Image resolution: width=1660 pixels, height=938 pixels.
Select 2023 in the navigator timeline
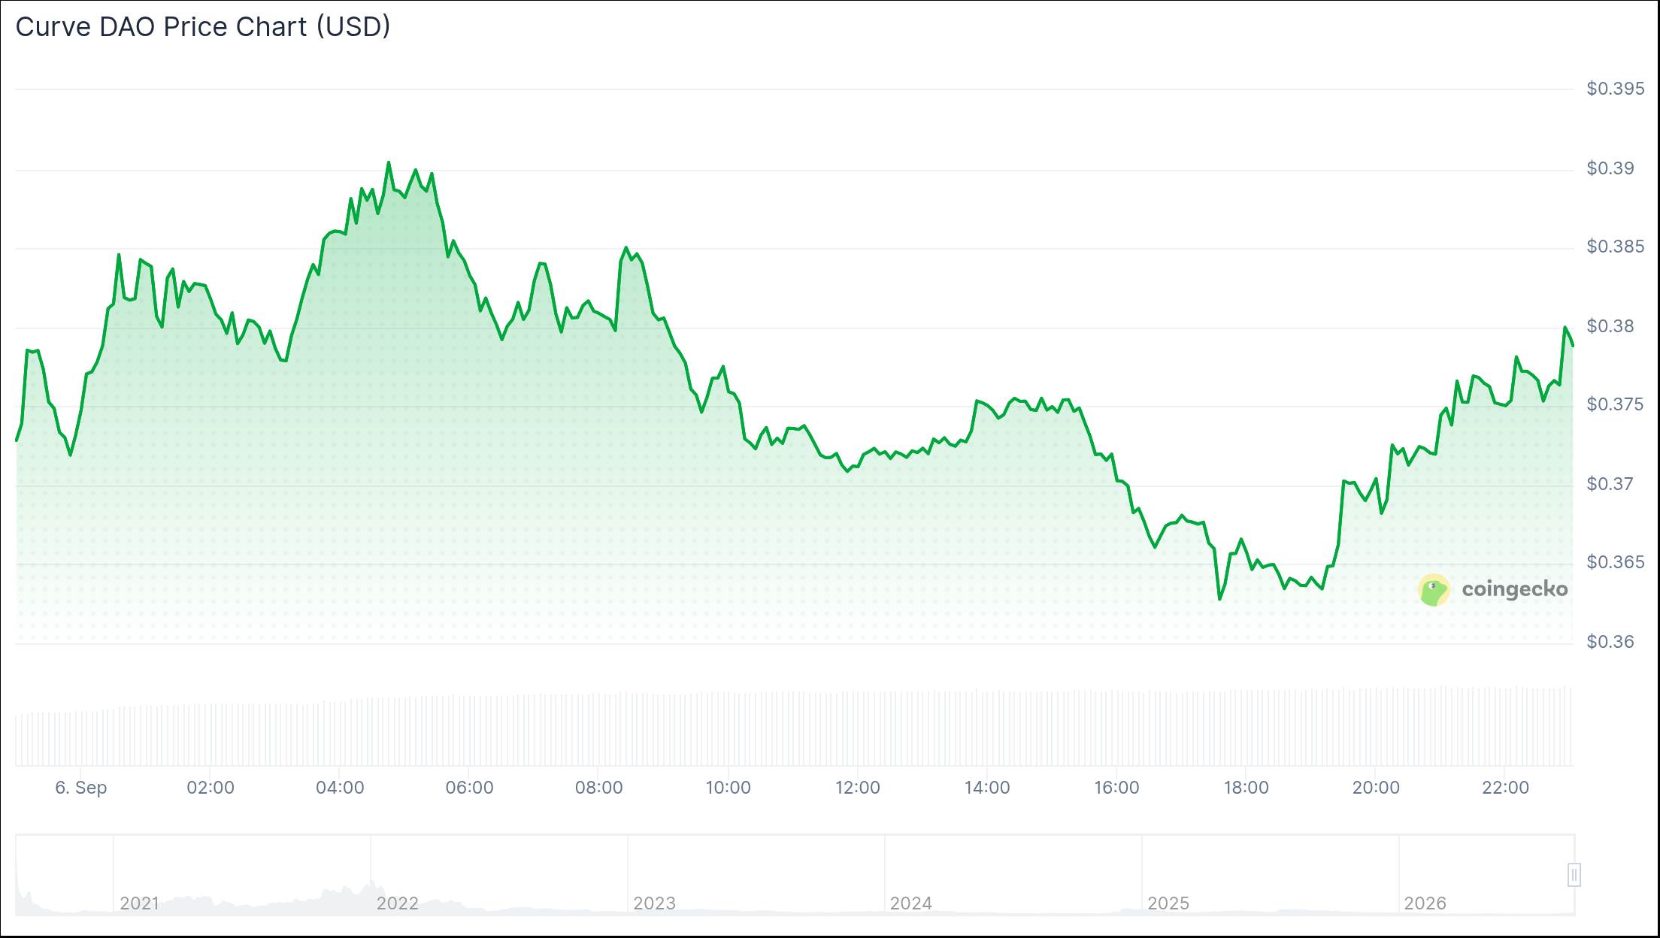pyautogui.click(x=654, y=903)
